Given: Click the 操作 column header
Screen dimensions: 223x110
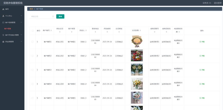Looking at the screenshot, I should (202, 31).
